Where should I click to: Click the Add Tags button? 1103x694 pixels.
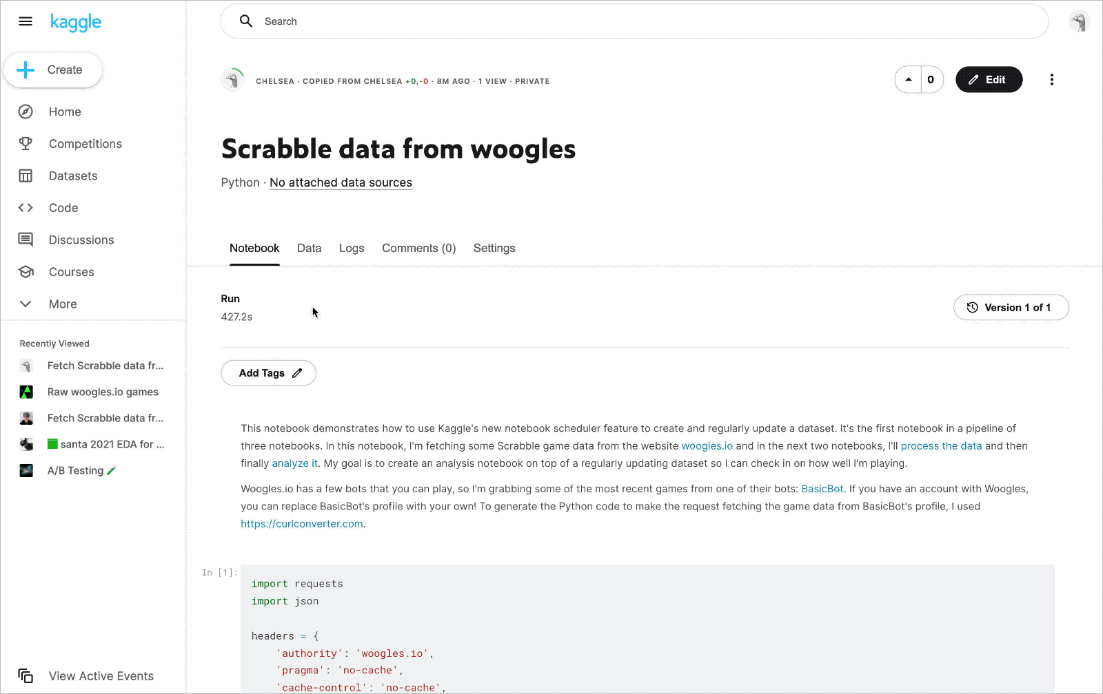[268, 373]
